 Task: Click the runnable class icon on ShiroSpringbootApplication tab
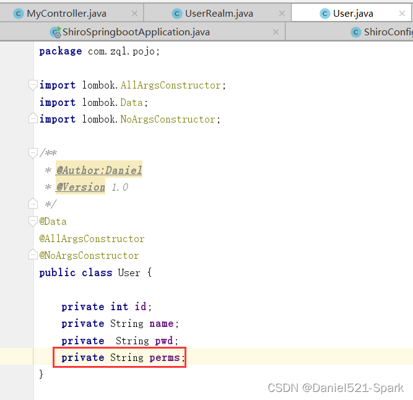56,32
